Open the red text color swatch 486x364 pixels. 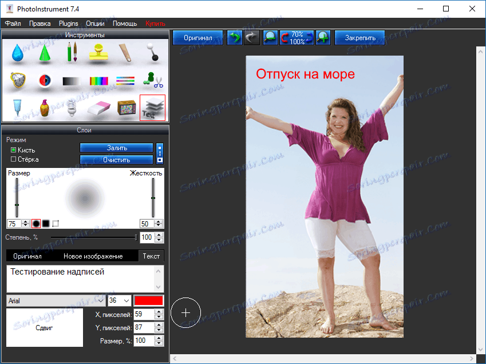pos(149,300)
